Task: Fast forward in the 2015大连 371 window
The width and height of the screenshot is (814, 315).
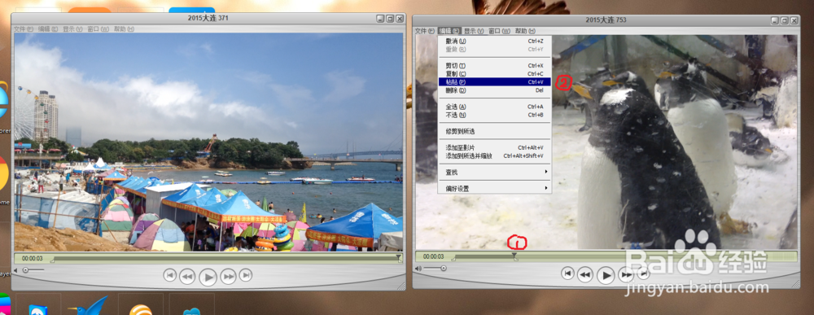Action: tap(229, 277)
